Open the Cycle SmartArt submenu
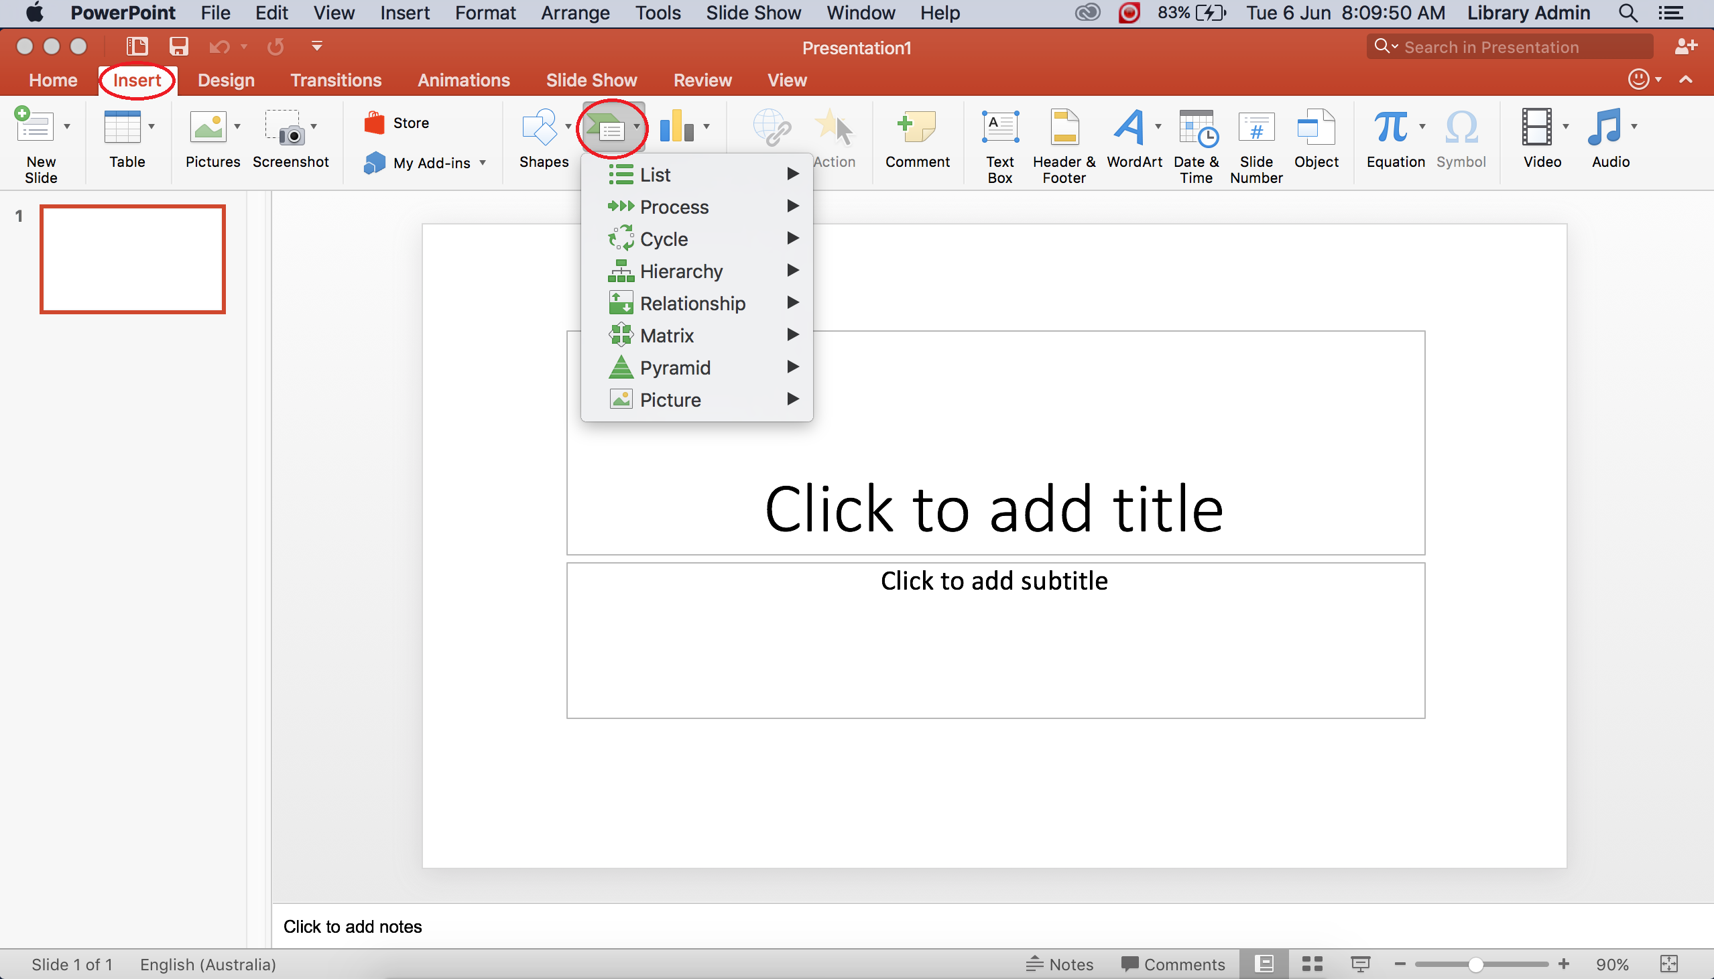Screen dimensions: 1714x979 pyautogui.click(x=696, y=239)
